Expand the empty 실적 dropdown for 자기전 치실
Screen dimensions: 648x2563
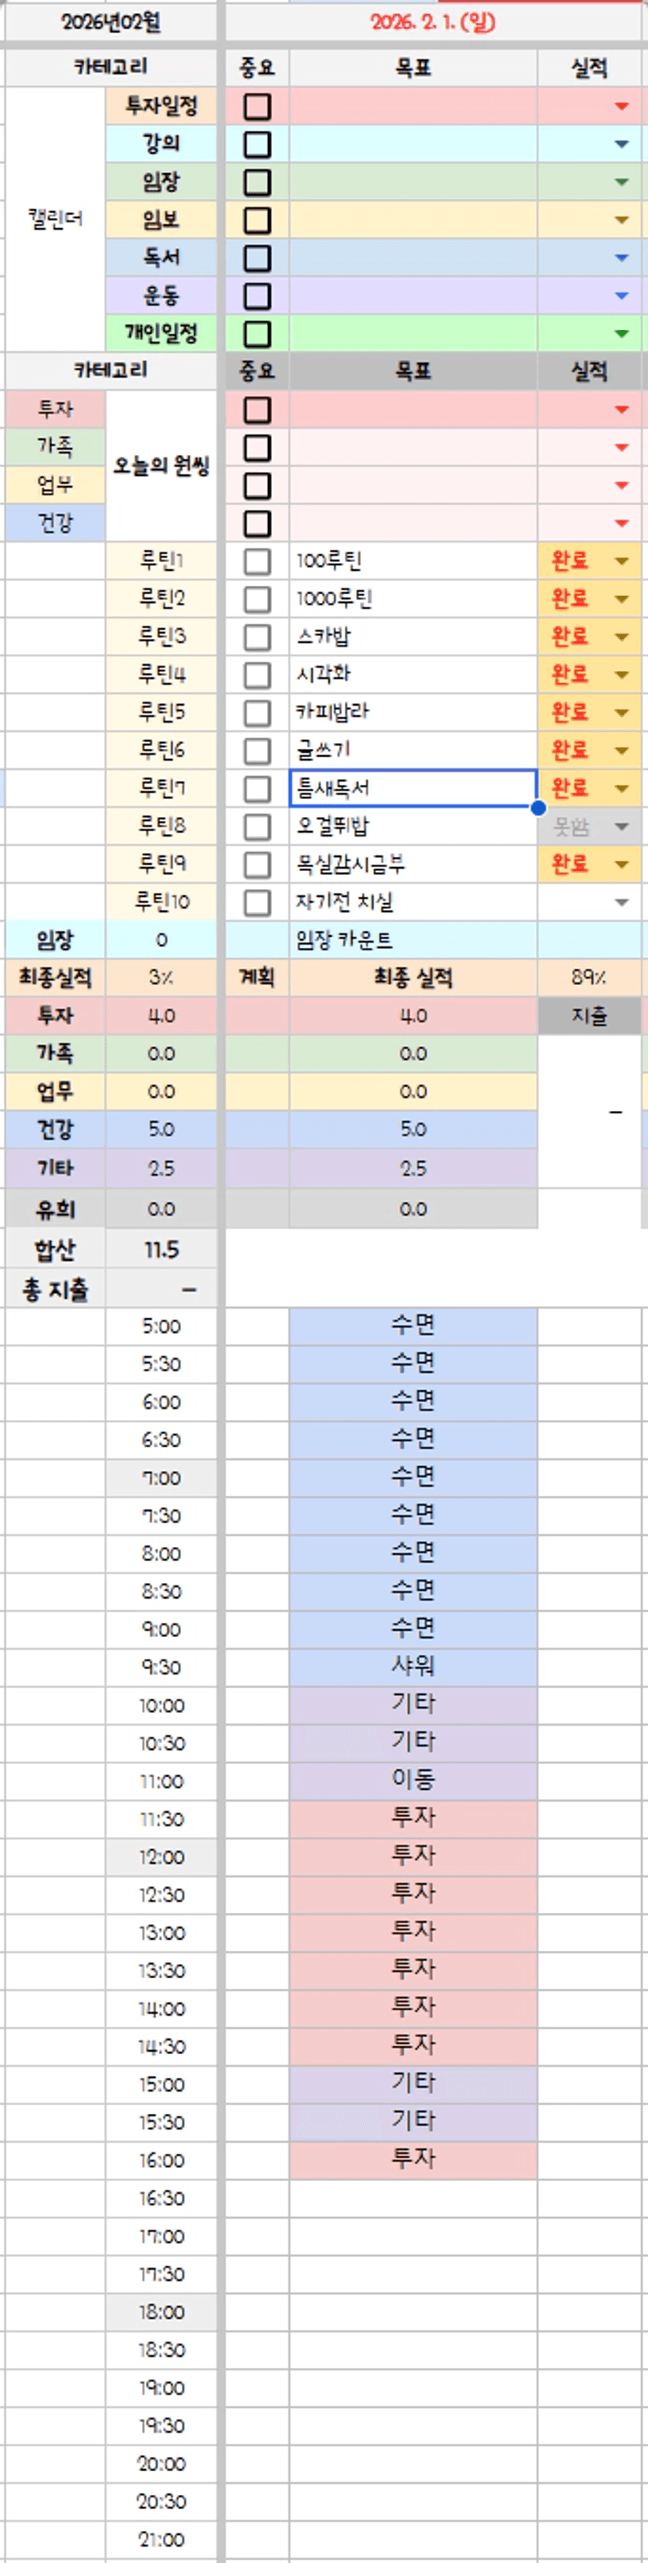(x=621, y=902)
